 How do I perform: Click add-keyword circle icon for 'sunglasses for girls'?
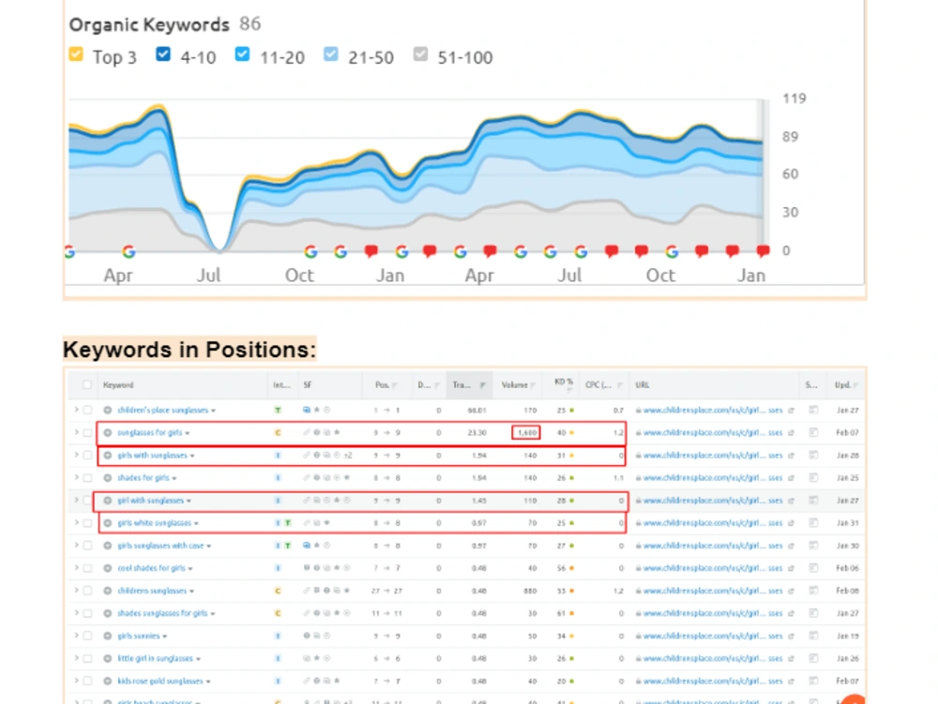(x=108, y=433)
